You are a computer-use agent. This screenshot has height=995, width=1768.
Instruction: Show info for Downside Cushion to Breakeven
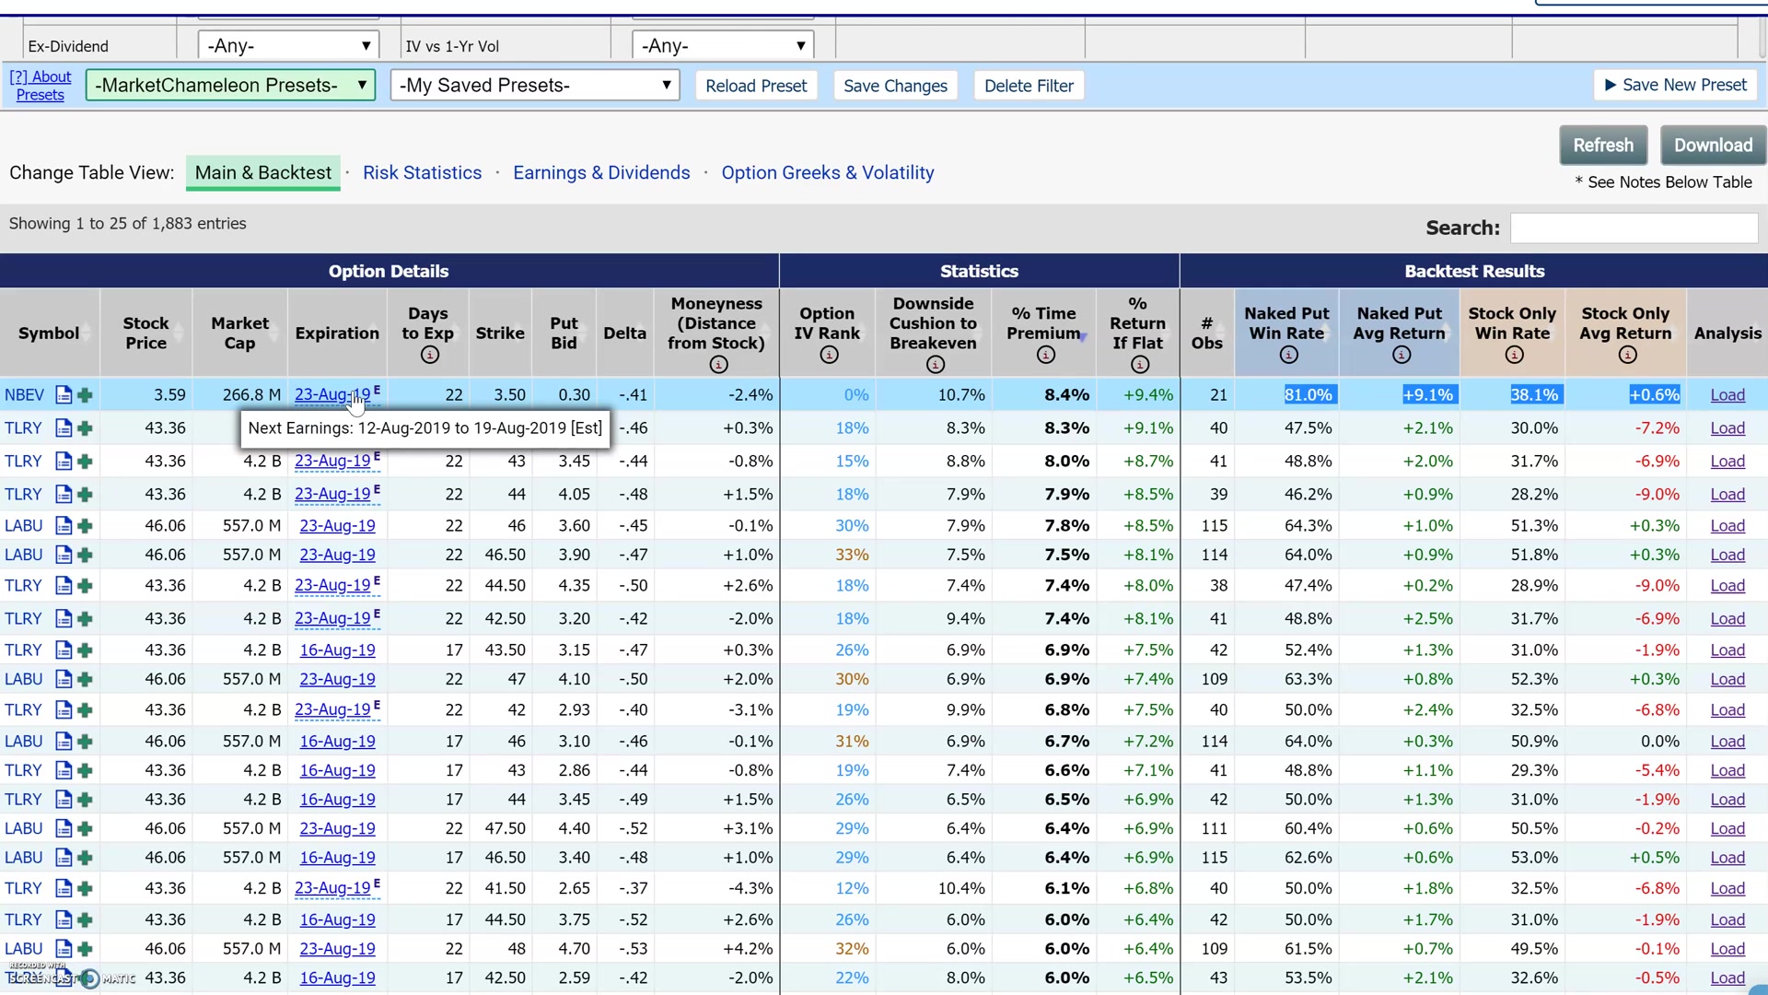click(x=935, y=365)
